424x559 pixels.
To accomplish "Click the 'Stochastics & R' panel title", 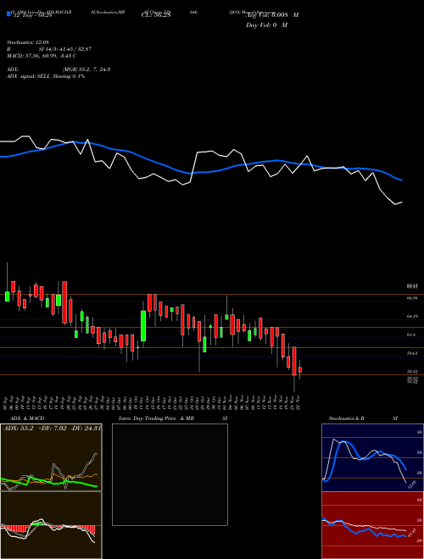I will 346,418.
